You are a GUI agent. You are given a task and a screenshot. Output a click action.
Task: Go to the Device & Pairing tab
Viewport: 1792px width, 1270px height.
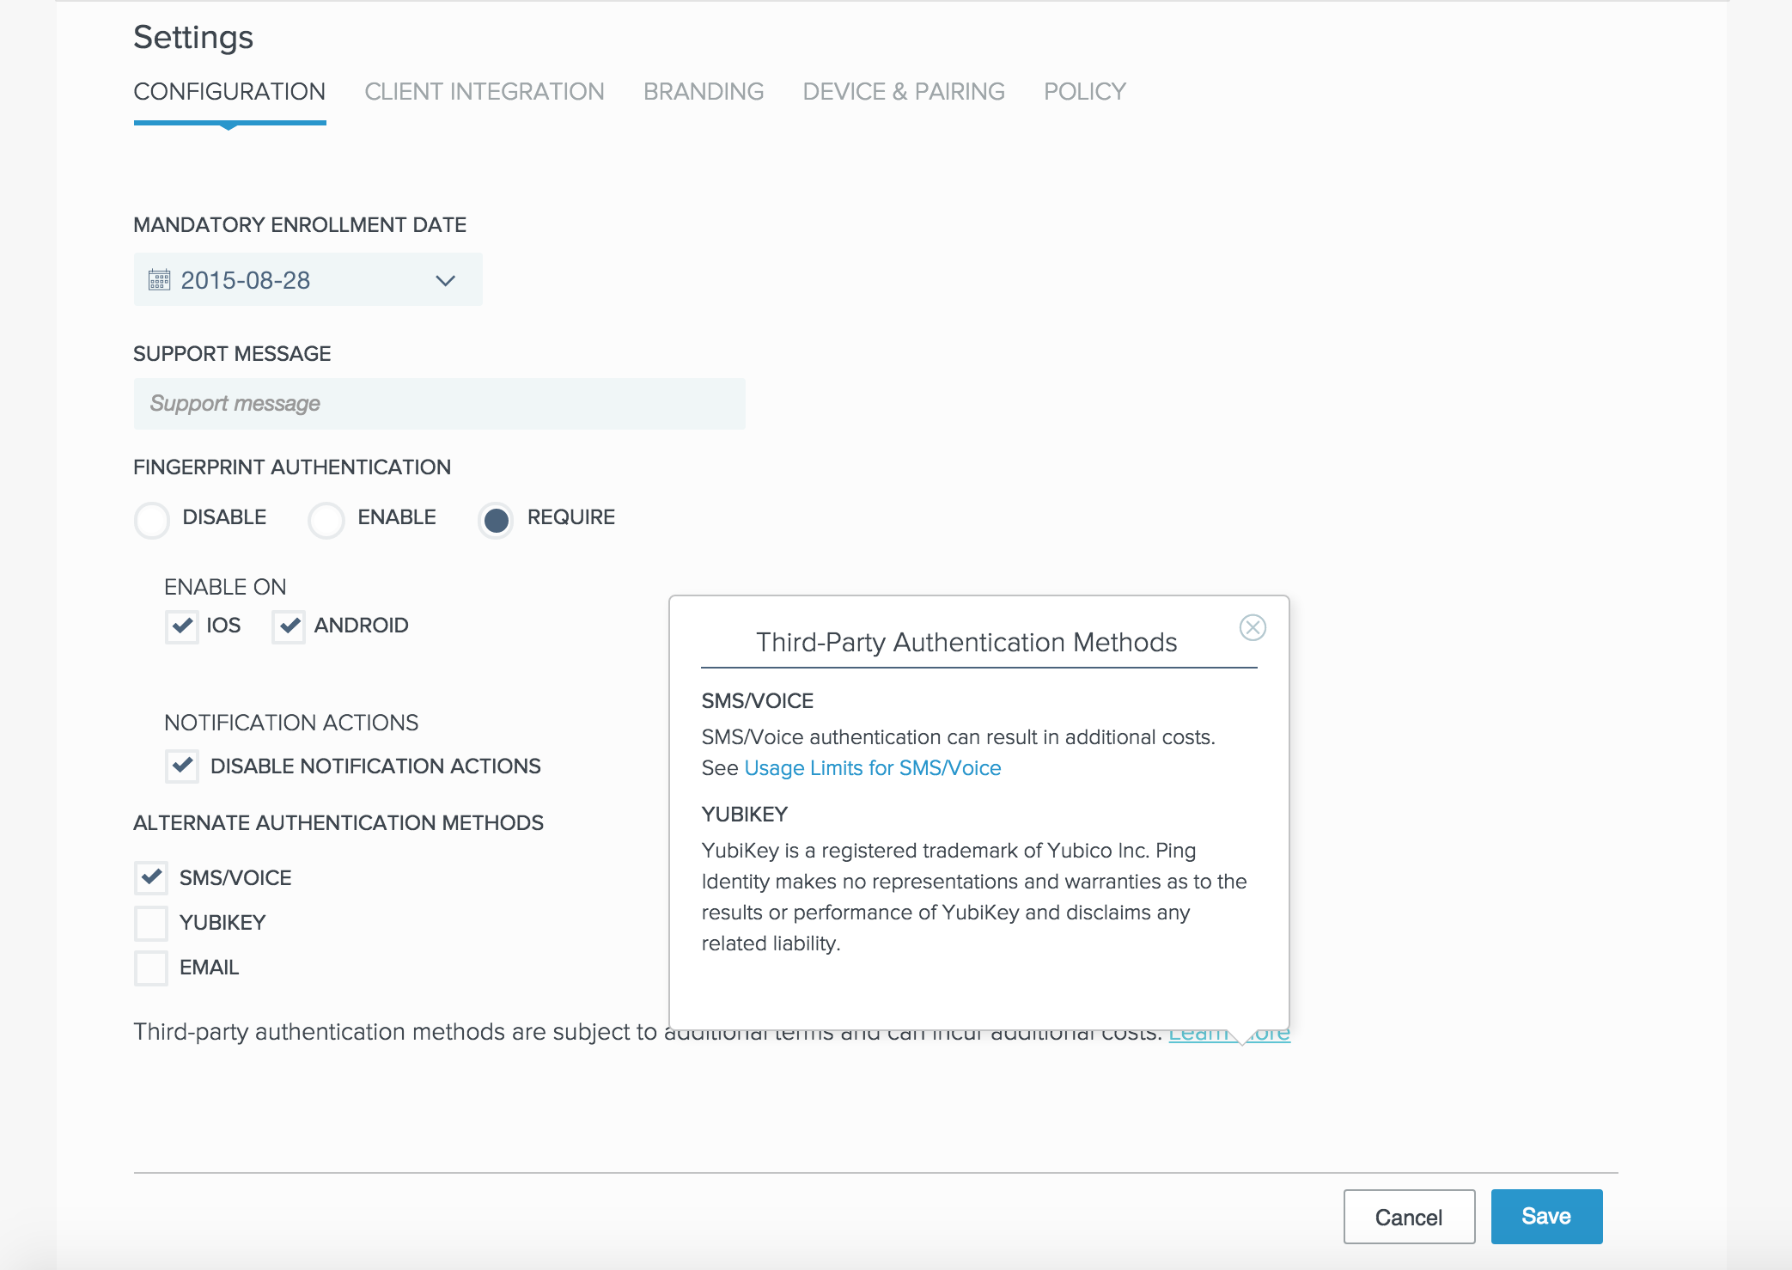903,92
